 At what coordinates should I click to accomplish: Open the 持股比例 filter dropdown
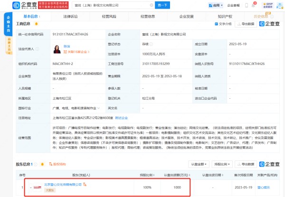point(222,164)
